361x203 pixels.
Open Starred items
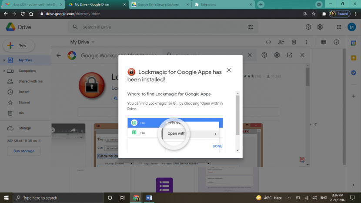(x=24, y=103)
